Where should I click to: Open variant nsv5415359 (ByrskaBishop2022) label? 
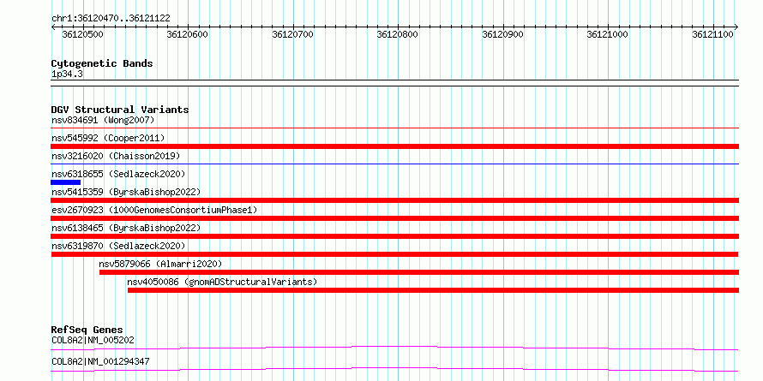tap(126, 192)
